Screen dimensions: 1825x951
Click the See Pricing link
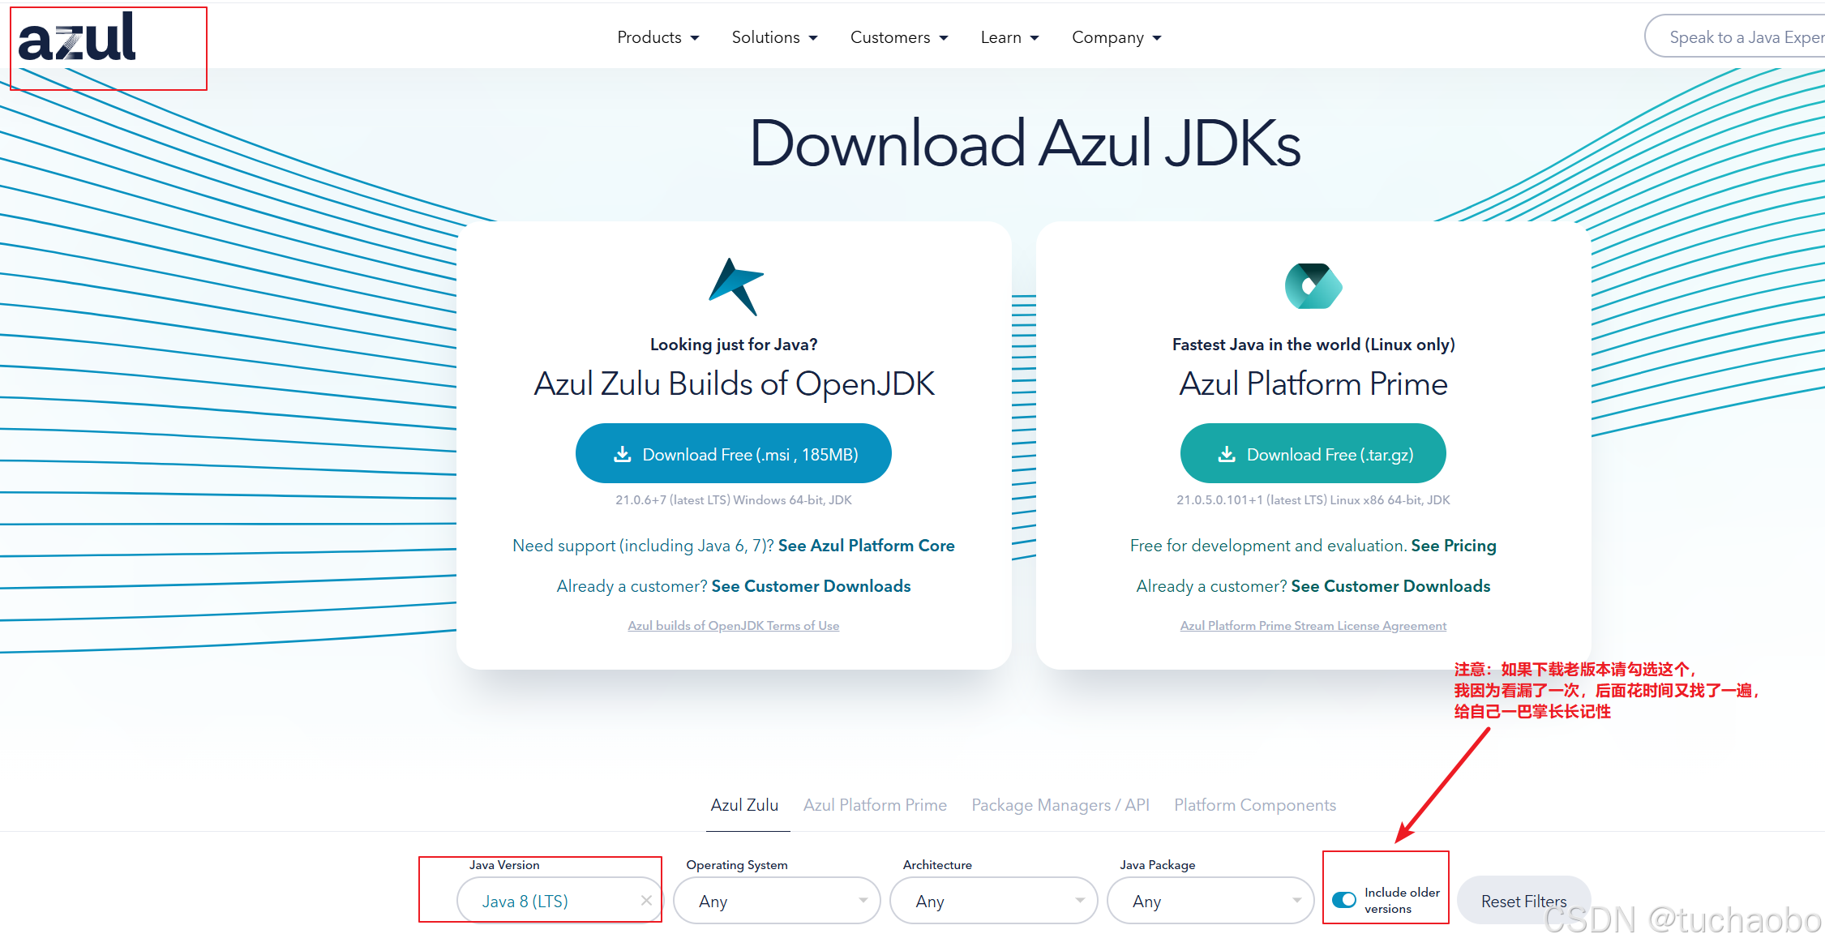tap(1454, 546)
